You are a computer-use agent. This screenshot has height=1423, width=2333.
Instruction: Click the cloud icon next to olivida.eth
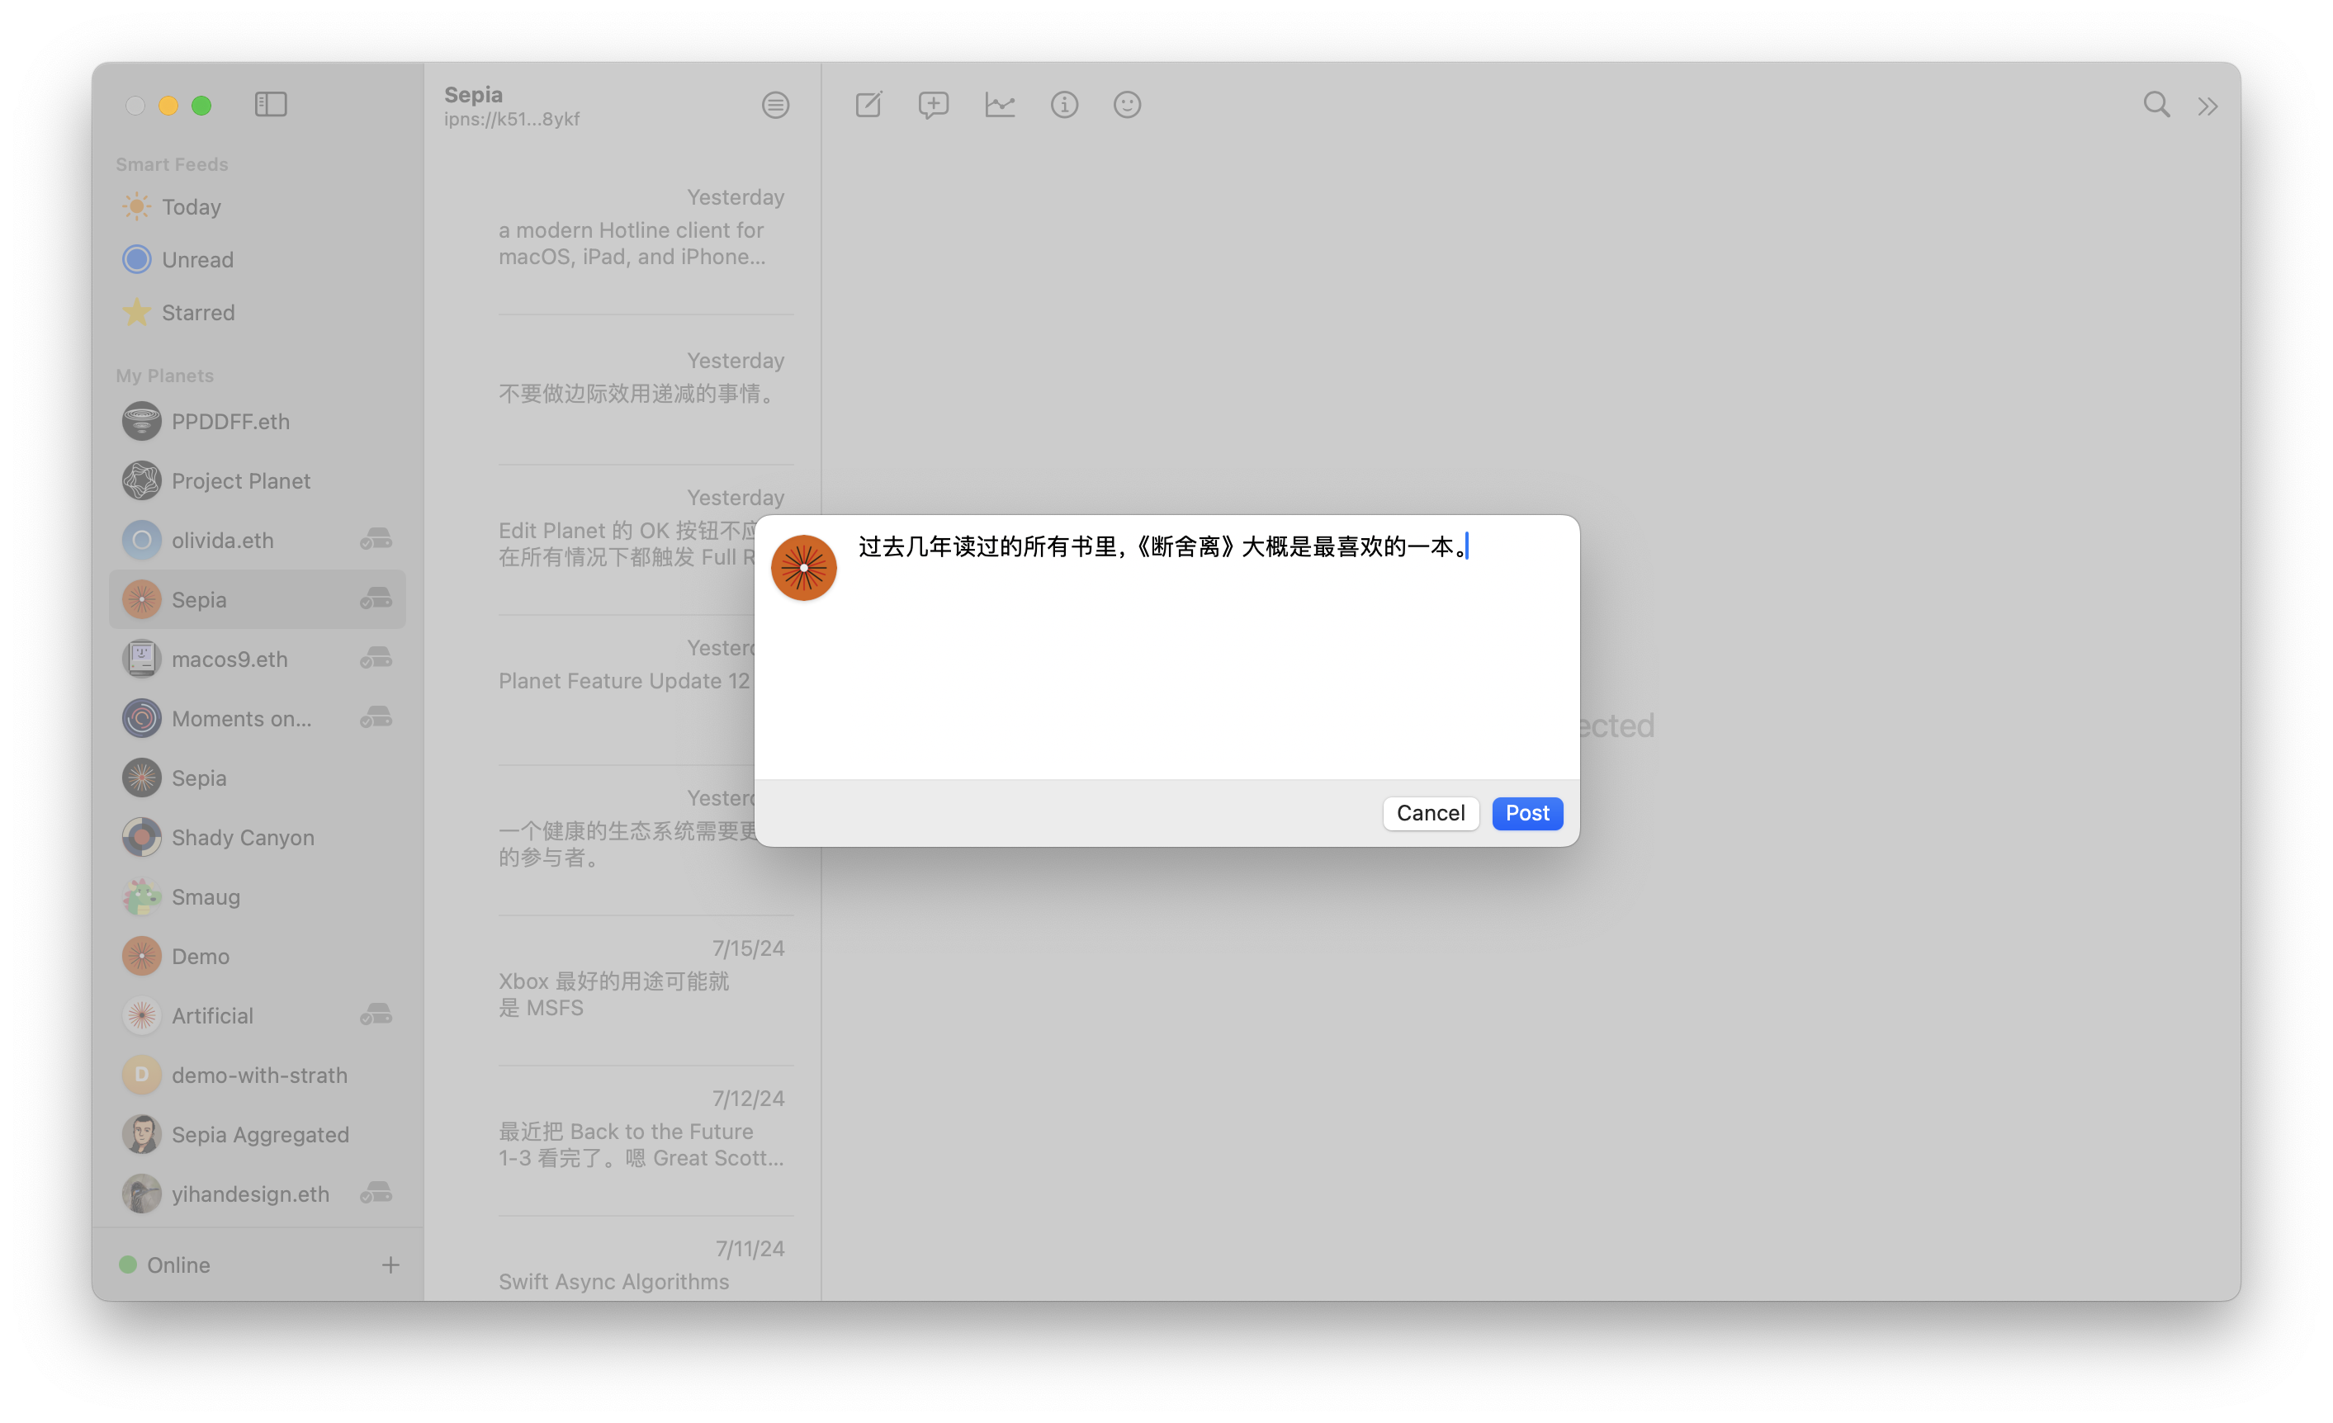coord(376,540)
